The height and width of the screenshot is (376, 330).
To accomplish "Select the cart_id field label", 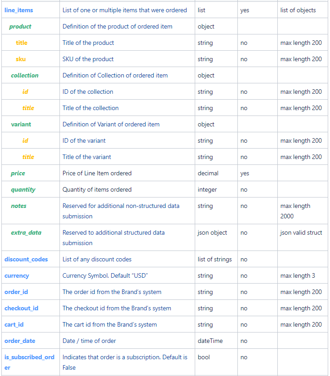I will coord(14,325).
